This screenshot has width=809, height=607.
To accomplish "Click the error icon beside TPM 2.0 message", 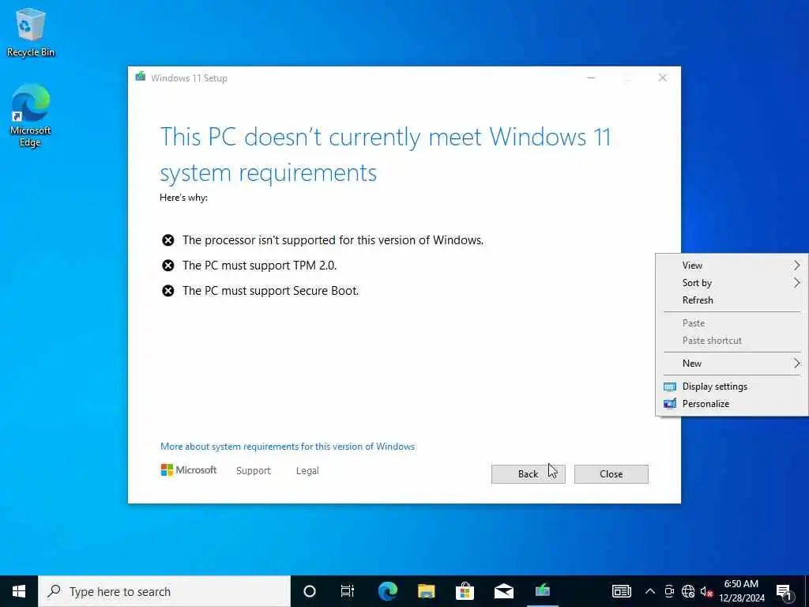I will click(167, 266).
